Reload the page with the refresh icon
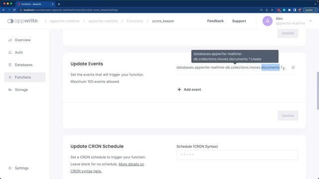The width and height of the screenshot is (319, 179). click(x=14, y=10)
